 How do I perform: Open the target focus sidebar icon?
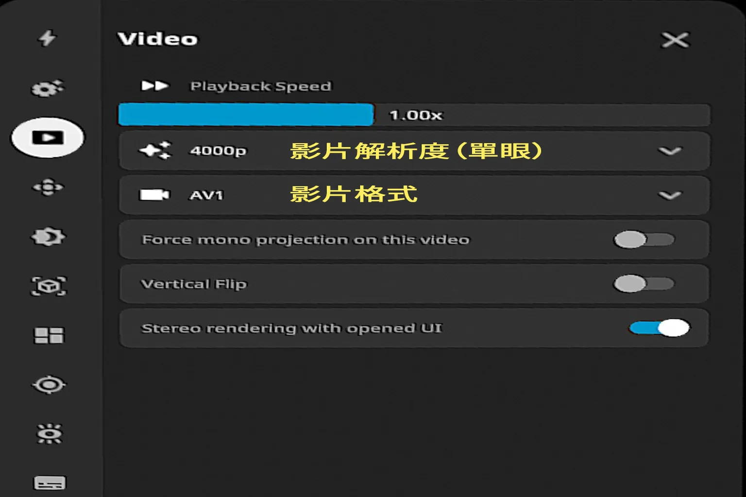[x=49, y=385]
